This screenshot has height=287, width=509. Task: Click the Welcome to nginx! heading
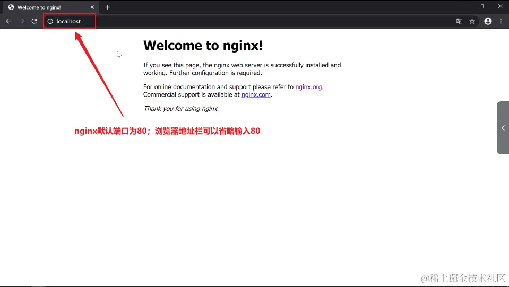pyautogui.click(x=203, y=46)
